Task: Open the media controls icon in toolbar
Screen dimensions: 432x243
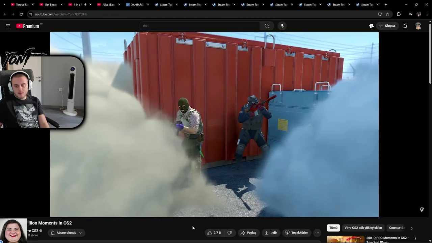Action: [x=410, y=14]
